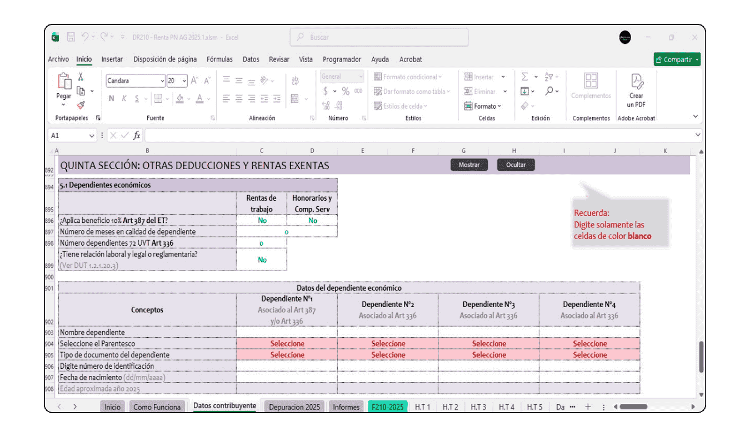Viewport: 750px width, 437px height.
Task: Open Find and Select magnifier icon
Action: (549, 92)
